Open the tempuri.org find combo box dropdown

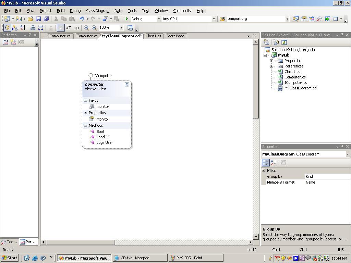point(287,19)
